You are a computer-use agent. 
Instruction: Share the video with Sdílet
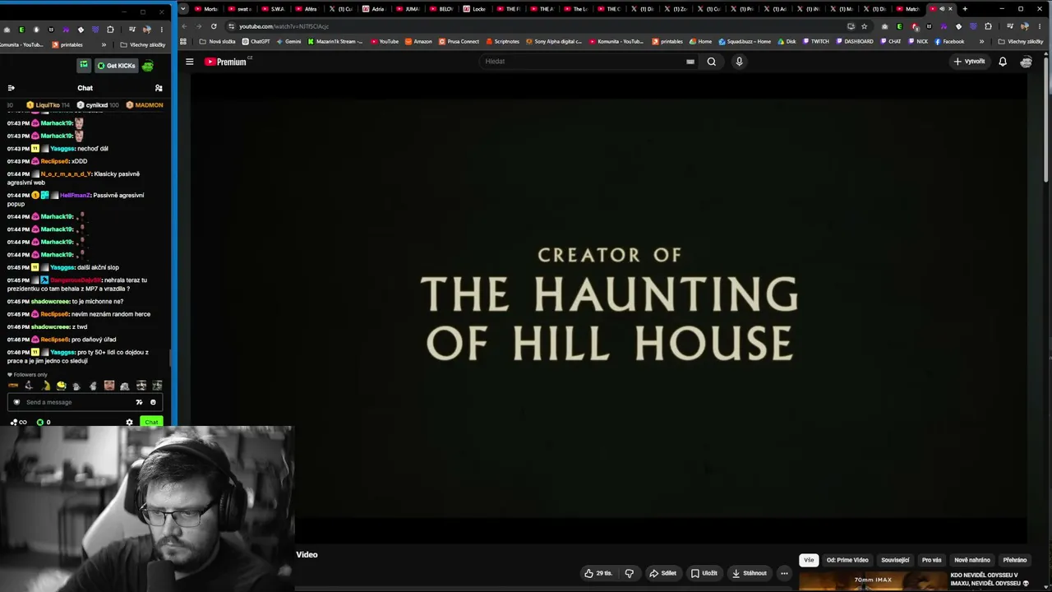[x=662, y=573]
